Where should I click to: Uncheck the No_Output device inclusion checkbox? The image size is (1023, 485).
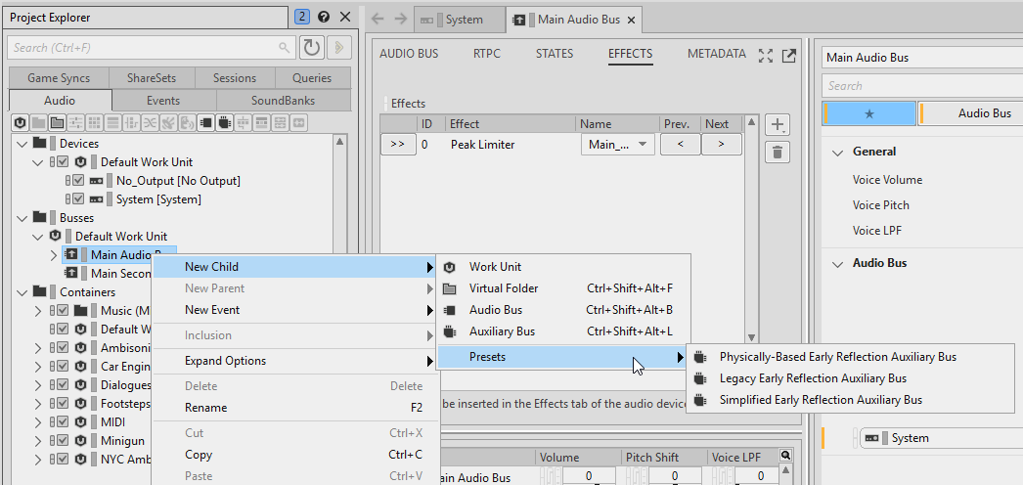tap(78, 181)
